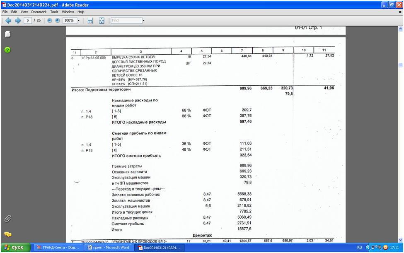Fit one full page icon
The image size is (404, 253).
(x=102, y=21)
